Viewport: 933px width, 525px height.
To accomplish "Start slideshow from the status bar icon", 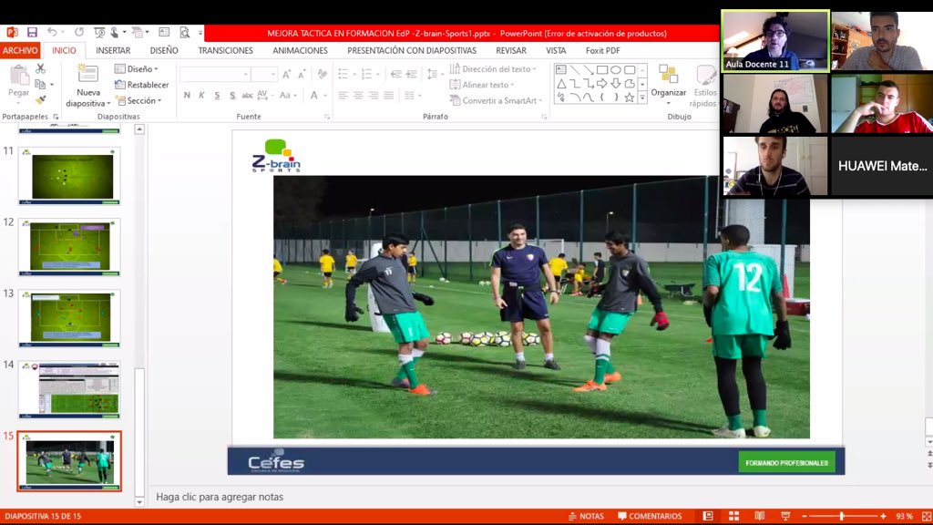I will tap(785, 516).
